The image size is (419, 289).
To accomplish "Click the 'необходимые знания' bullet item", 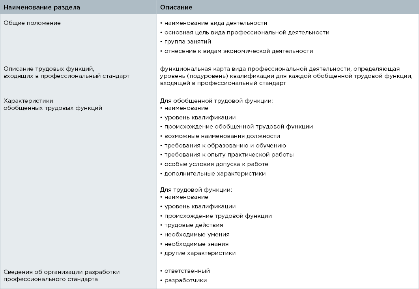I will pyautogui.click(x=194, y=244).
